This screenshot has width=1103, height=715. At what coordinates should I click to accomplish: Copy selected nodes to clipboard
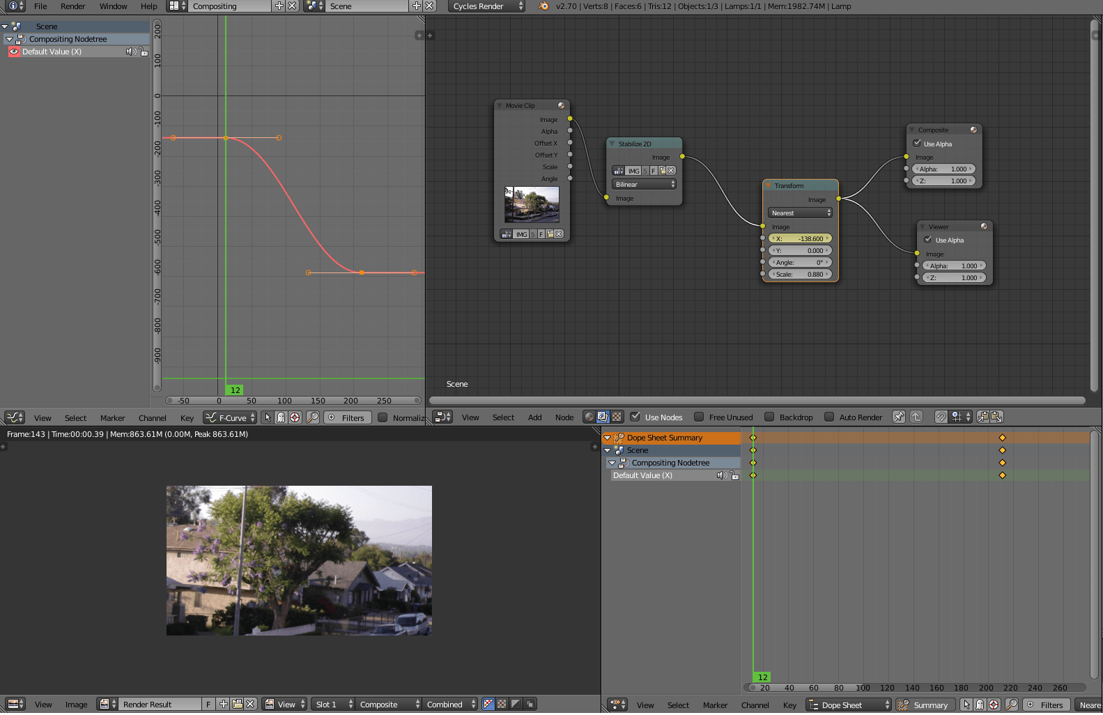pyautogui.click(x=983, y=417)
